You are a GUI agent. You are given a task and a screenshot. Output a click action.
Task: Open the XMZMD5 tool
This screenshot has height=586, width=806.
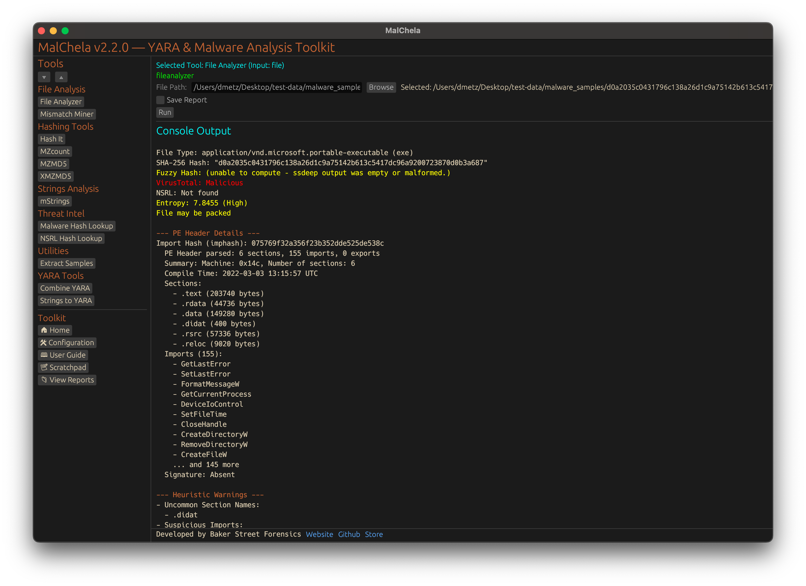(56, 176)
